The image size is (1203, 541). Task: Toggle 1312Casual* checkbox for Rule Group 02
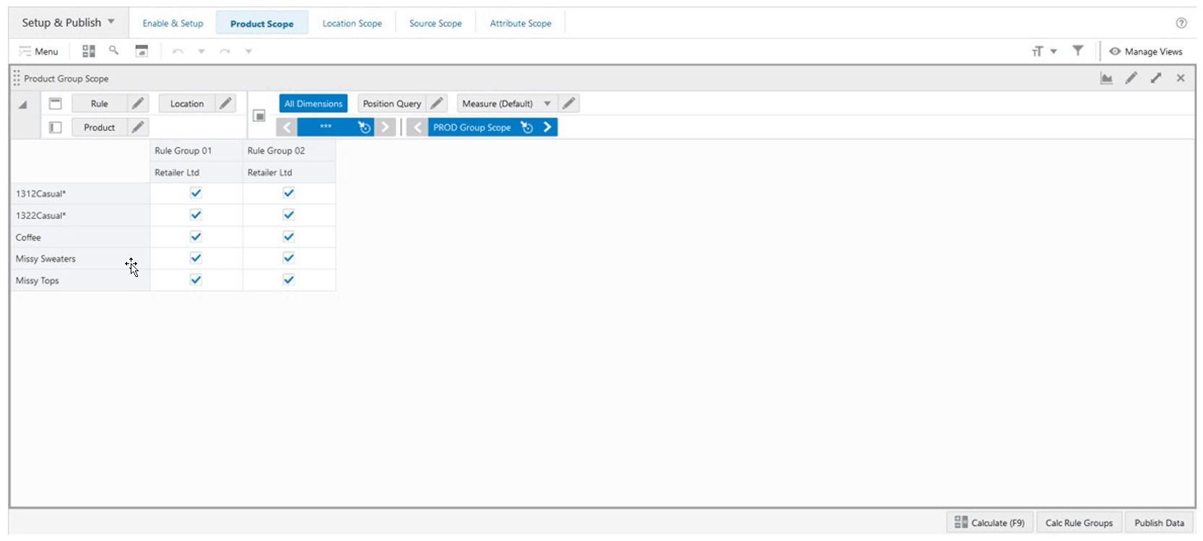(x=289, y=193)
